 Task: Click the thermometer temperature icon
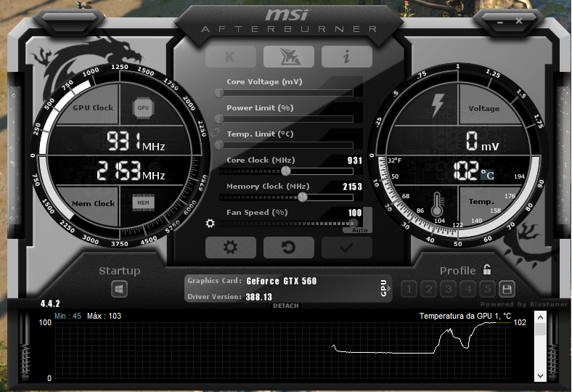pyautogui.click(x=437, y=205)
